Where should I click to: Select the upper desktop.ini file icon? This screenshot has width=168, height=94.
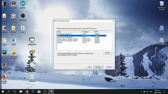pyautogui.click(x=162, y=29)
